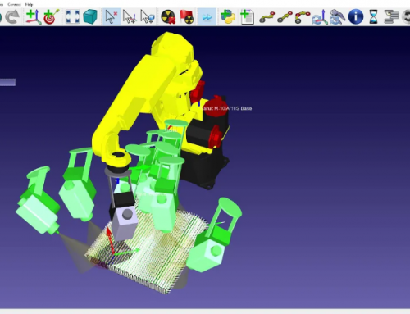This screenshot has width=410, height=314.
Task: Insert a circular move instruction
Action: [303, 17]
